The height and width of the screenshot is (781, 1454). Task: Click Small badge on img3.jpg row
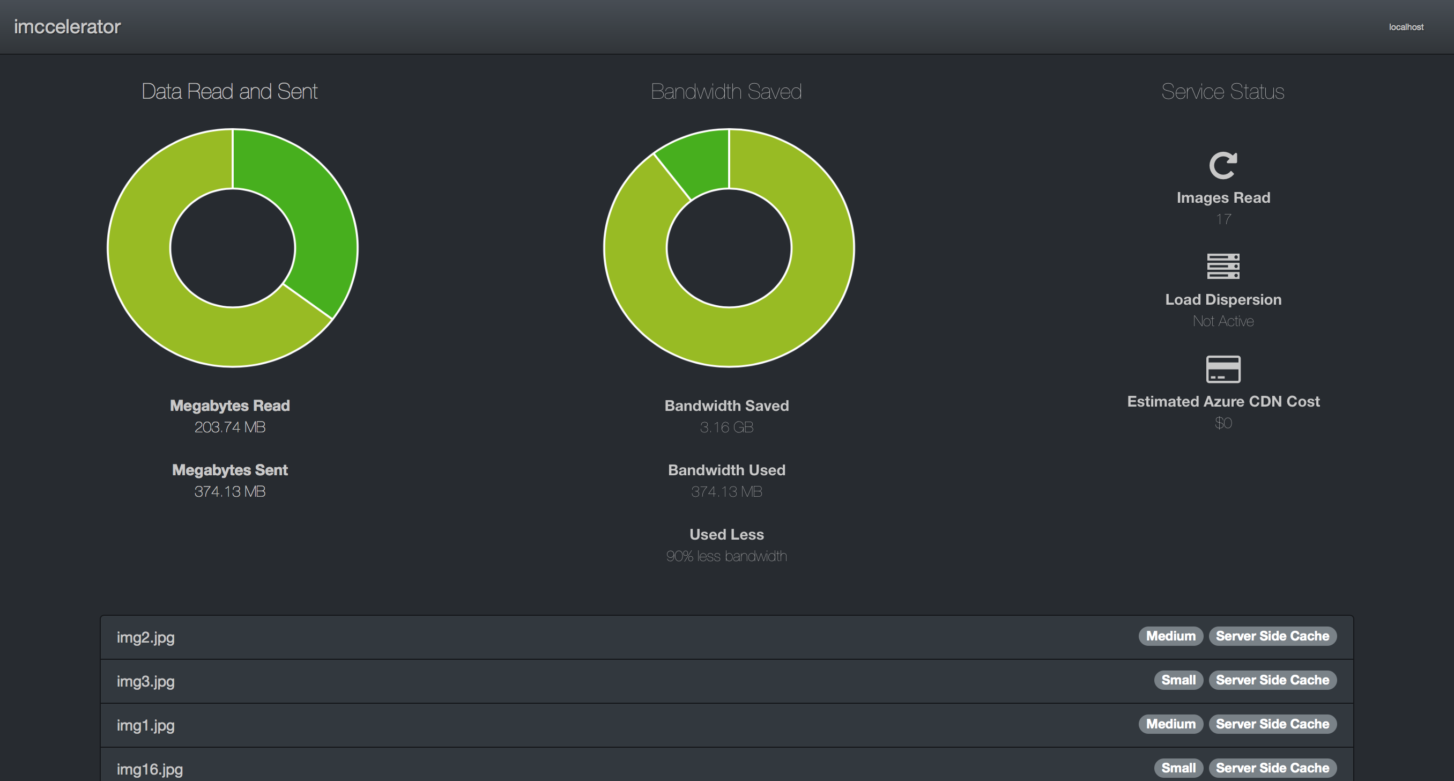point(1178,680)
